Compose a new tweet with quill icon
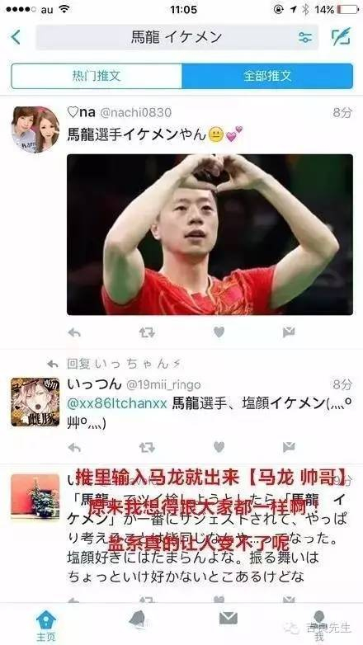This screenshot has height=645, width=363. pos(341,36)
